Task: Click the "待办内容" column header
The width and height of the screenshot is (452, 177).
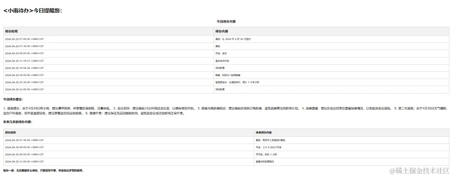Action: [x=331, y=32]
